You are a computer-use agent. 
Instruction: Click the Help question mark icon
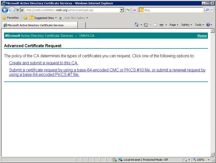pyautogui.click(x=208, y=25)
